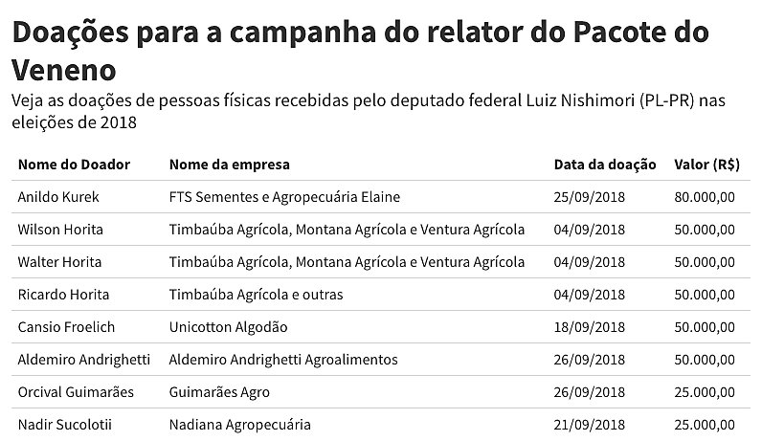Click the 80.000,00 donation value
This screenshot has height=441, width=762.
coord(705,197)
